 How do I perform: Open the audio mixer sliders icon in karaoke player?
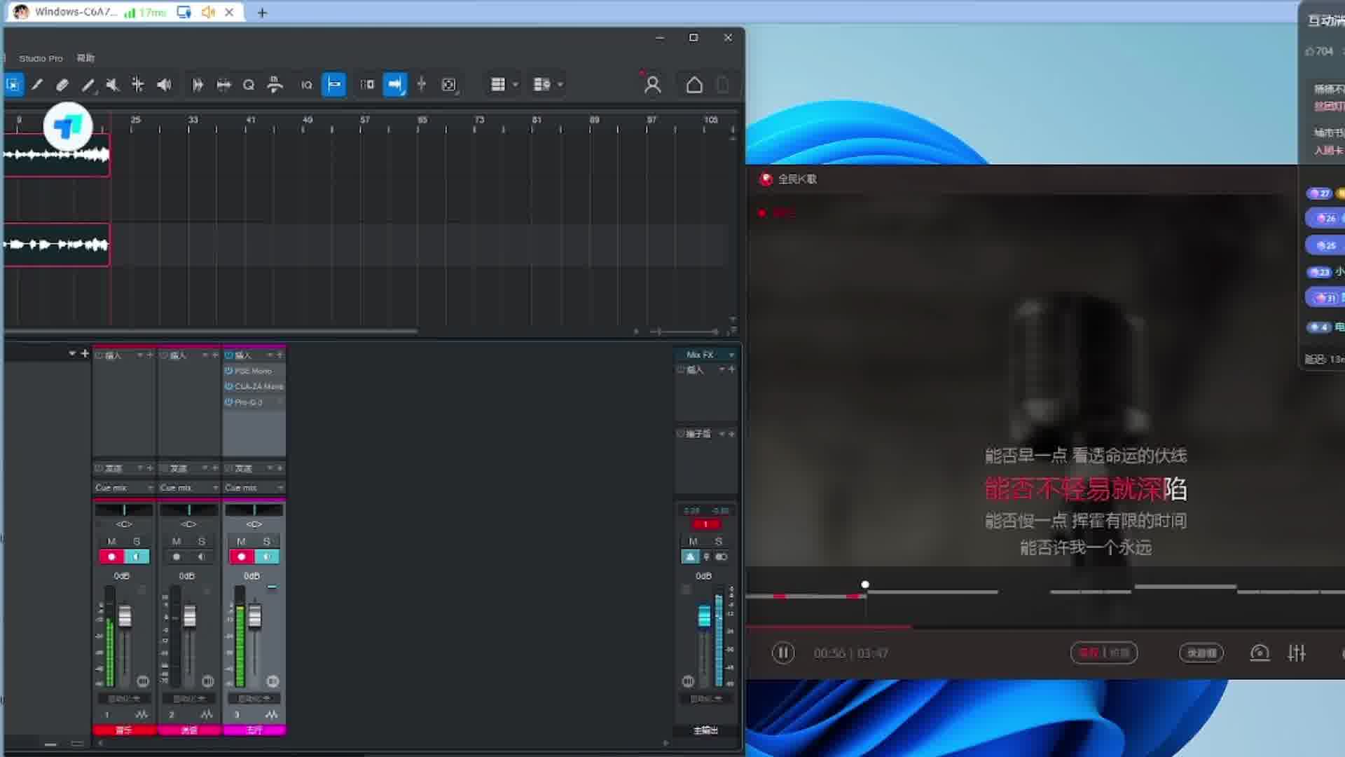click(x=1297, y=653)
